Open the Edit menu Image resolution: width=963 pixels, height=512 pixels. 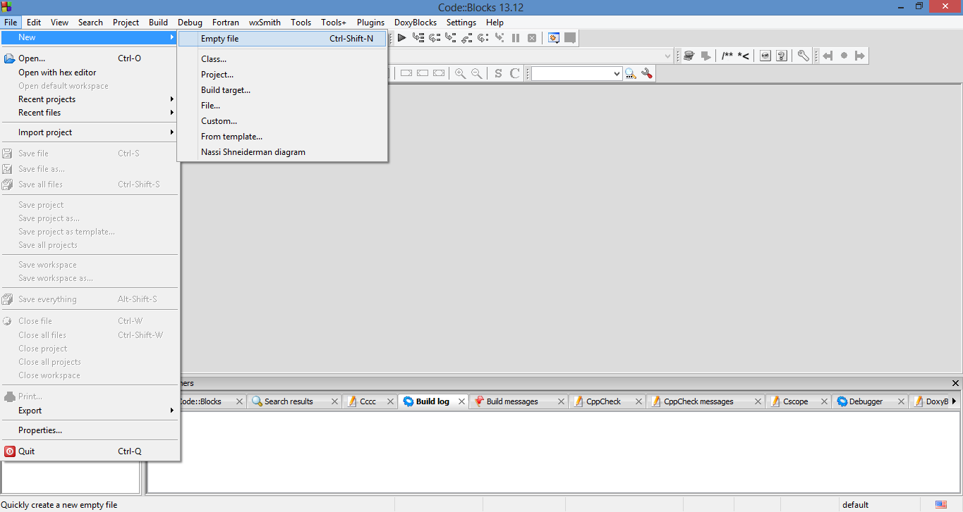[x=34, y=23]
